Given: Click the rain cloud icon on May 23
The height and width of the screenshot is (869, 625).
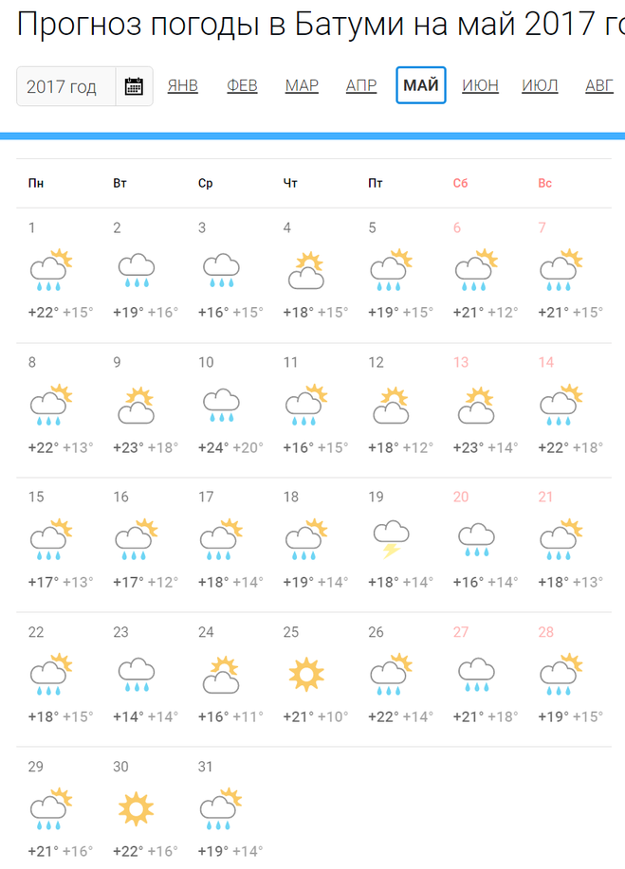Looking at the screenshot, I should 136,673.
